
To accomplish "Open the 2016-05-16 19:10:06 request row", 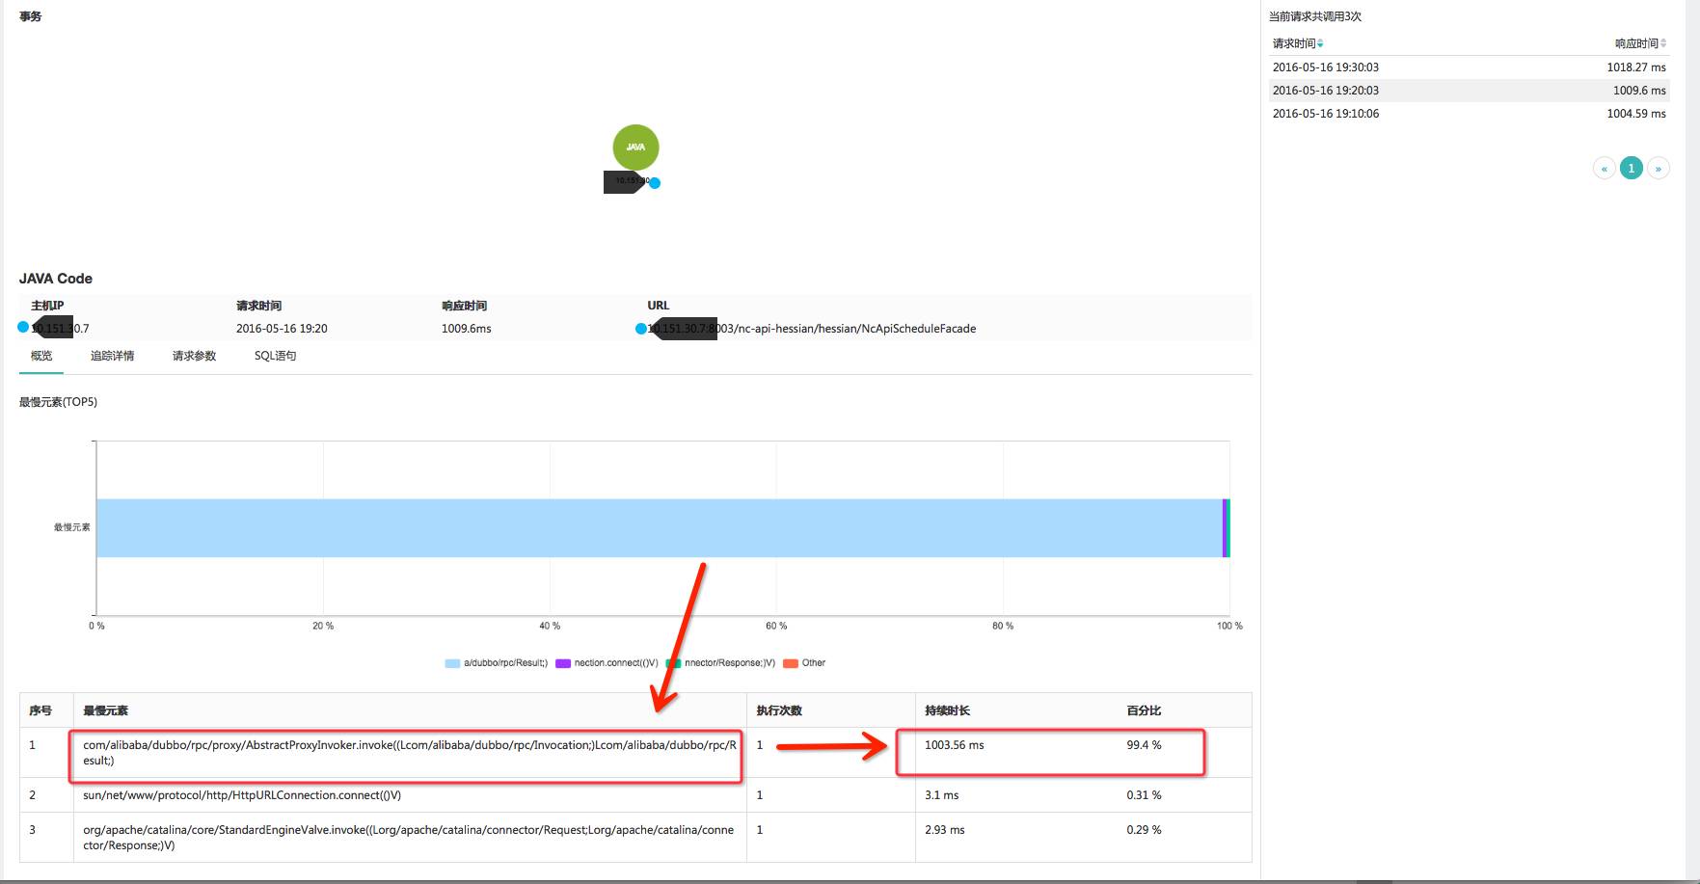I will [x=1469, y=114].
